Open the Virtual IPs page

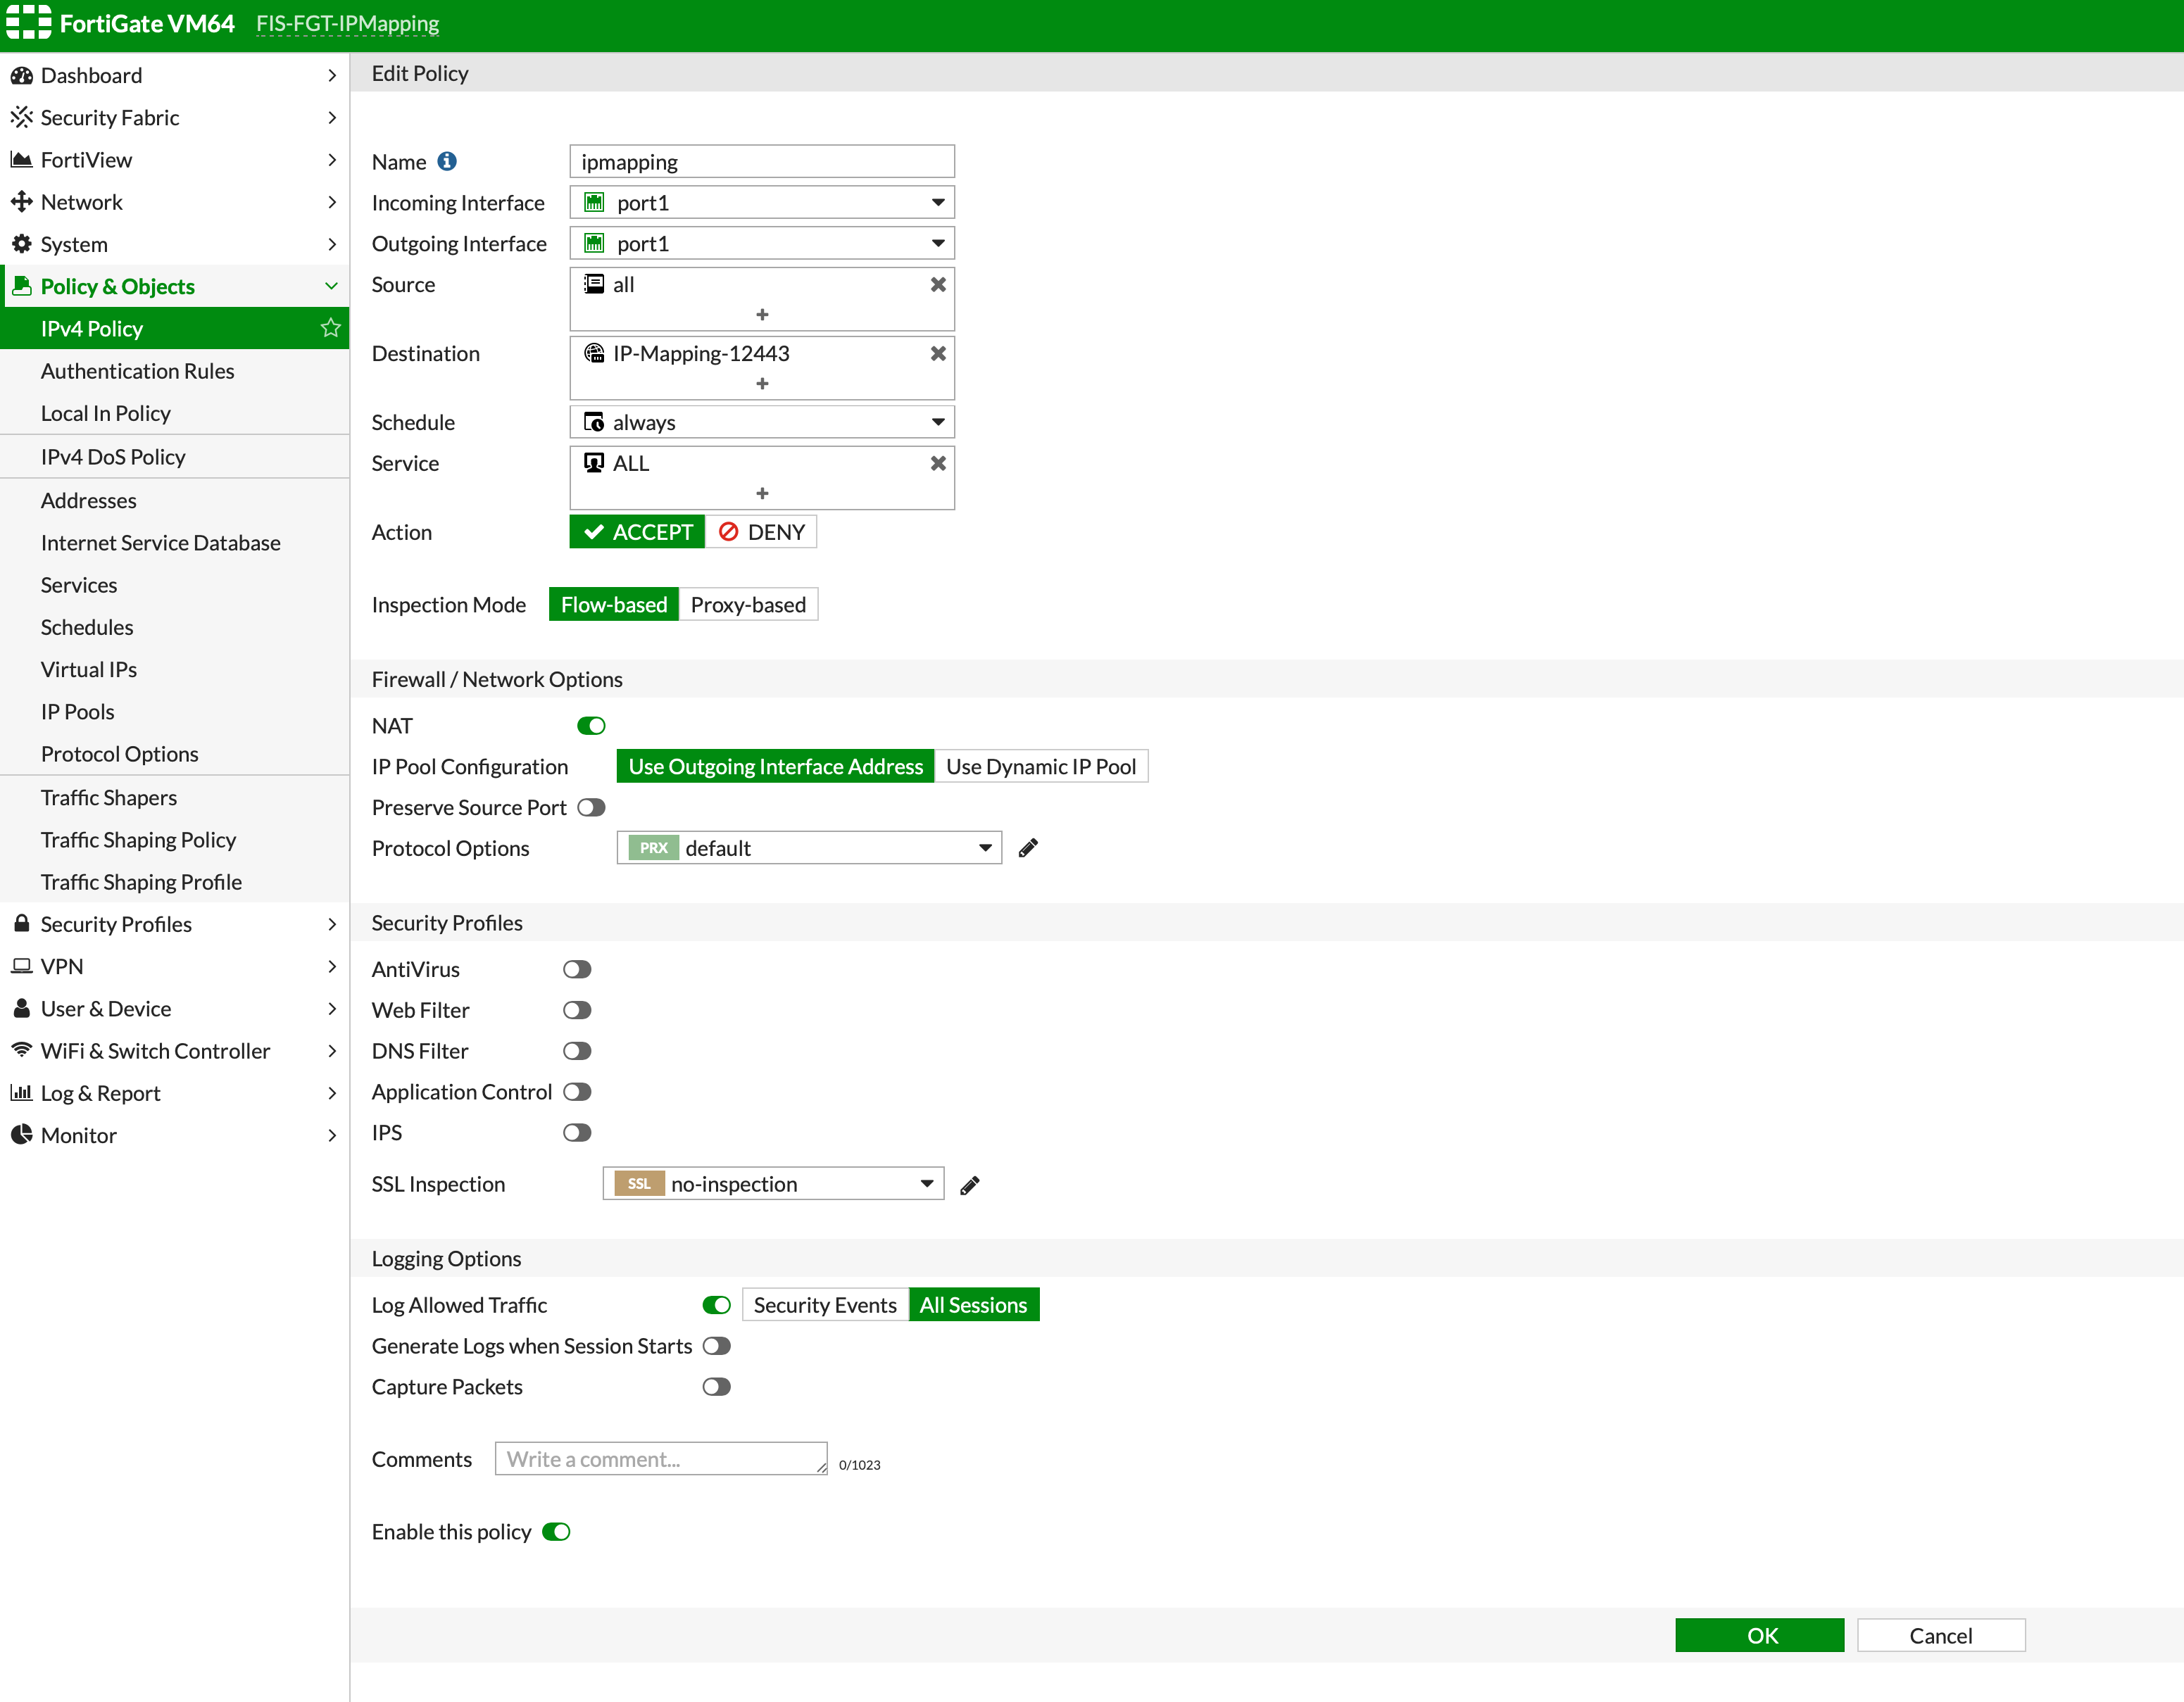(x=89, y=669)
